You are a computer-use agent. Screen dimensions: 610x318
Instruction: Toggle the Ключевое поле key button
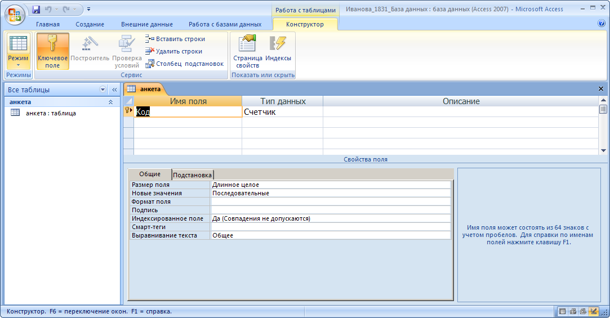click(52, 51)
